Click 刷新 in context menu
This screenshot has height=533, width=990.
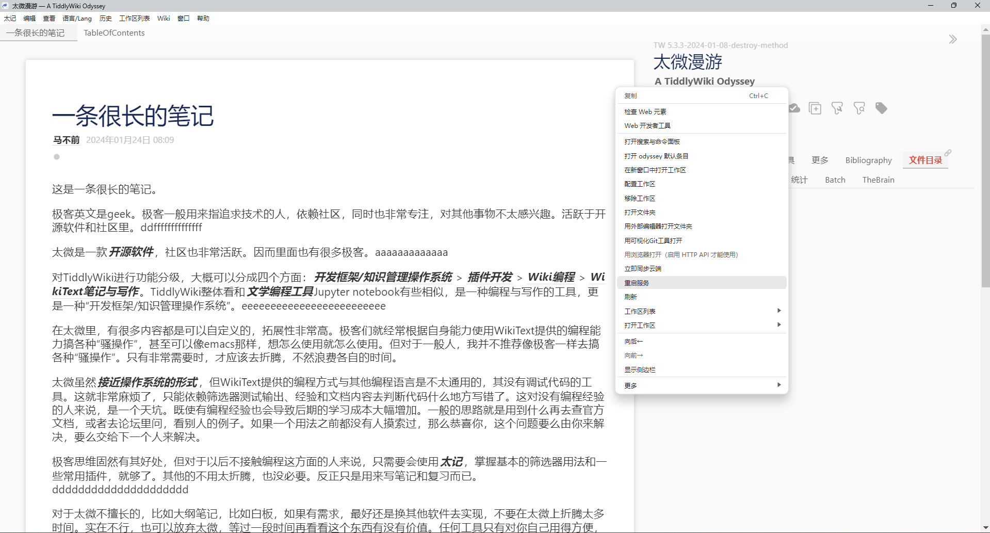(x=702, y=297)
